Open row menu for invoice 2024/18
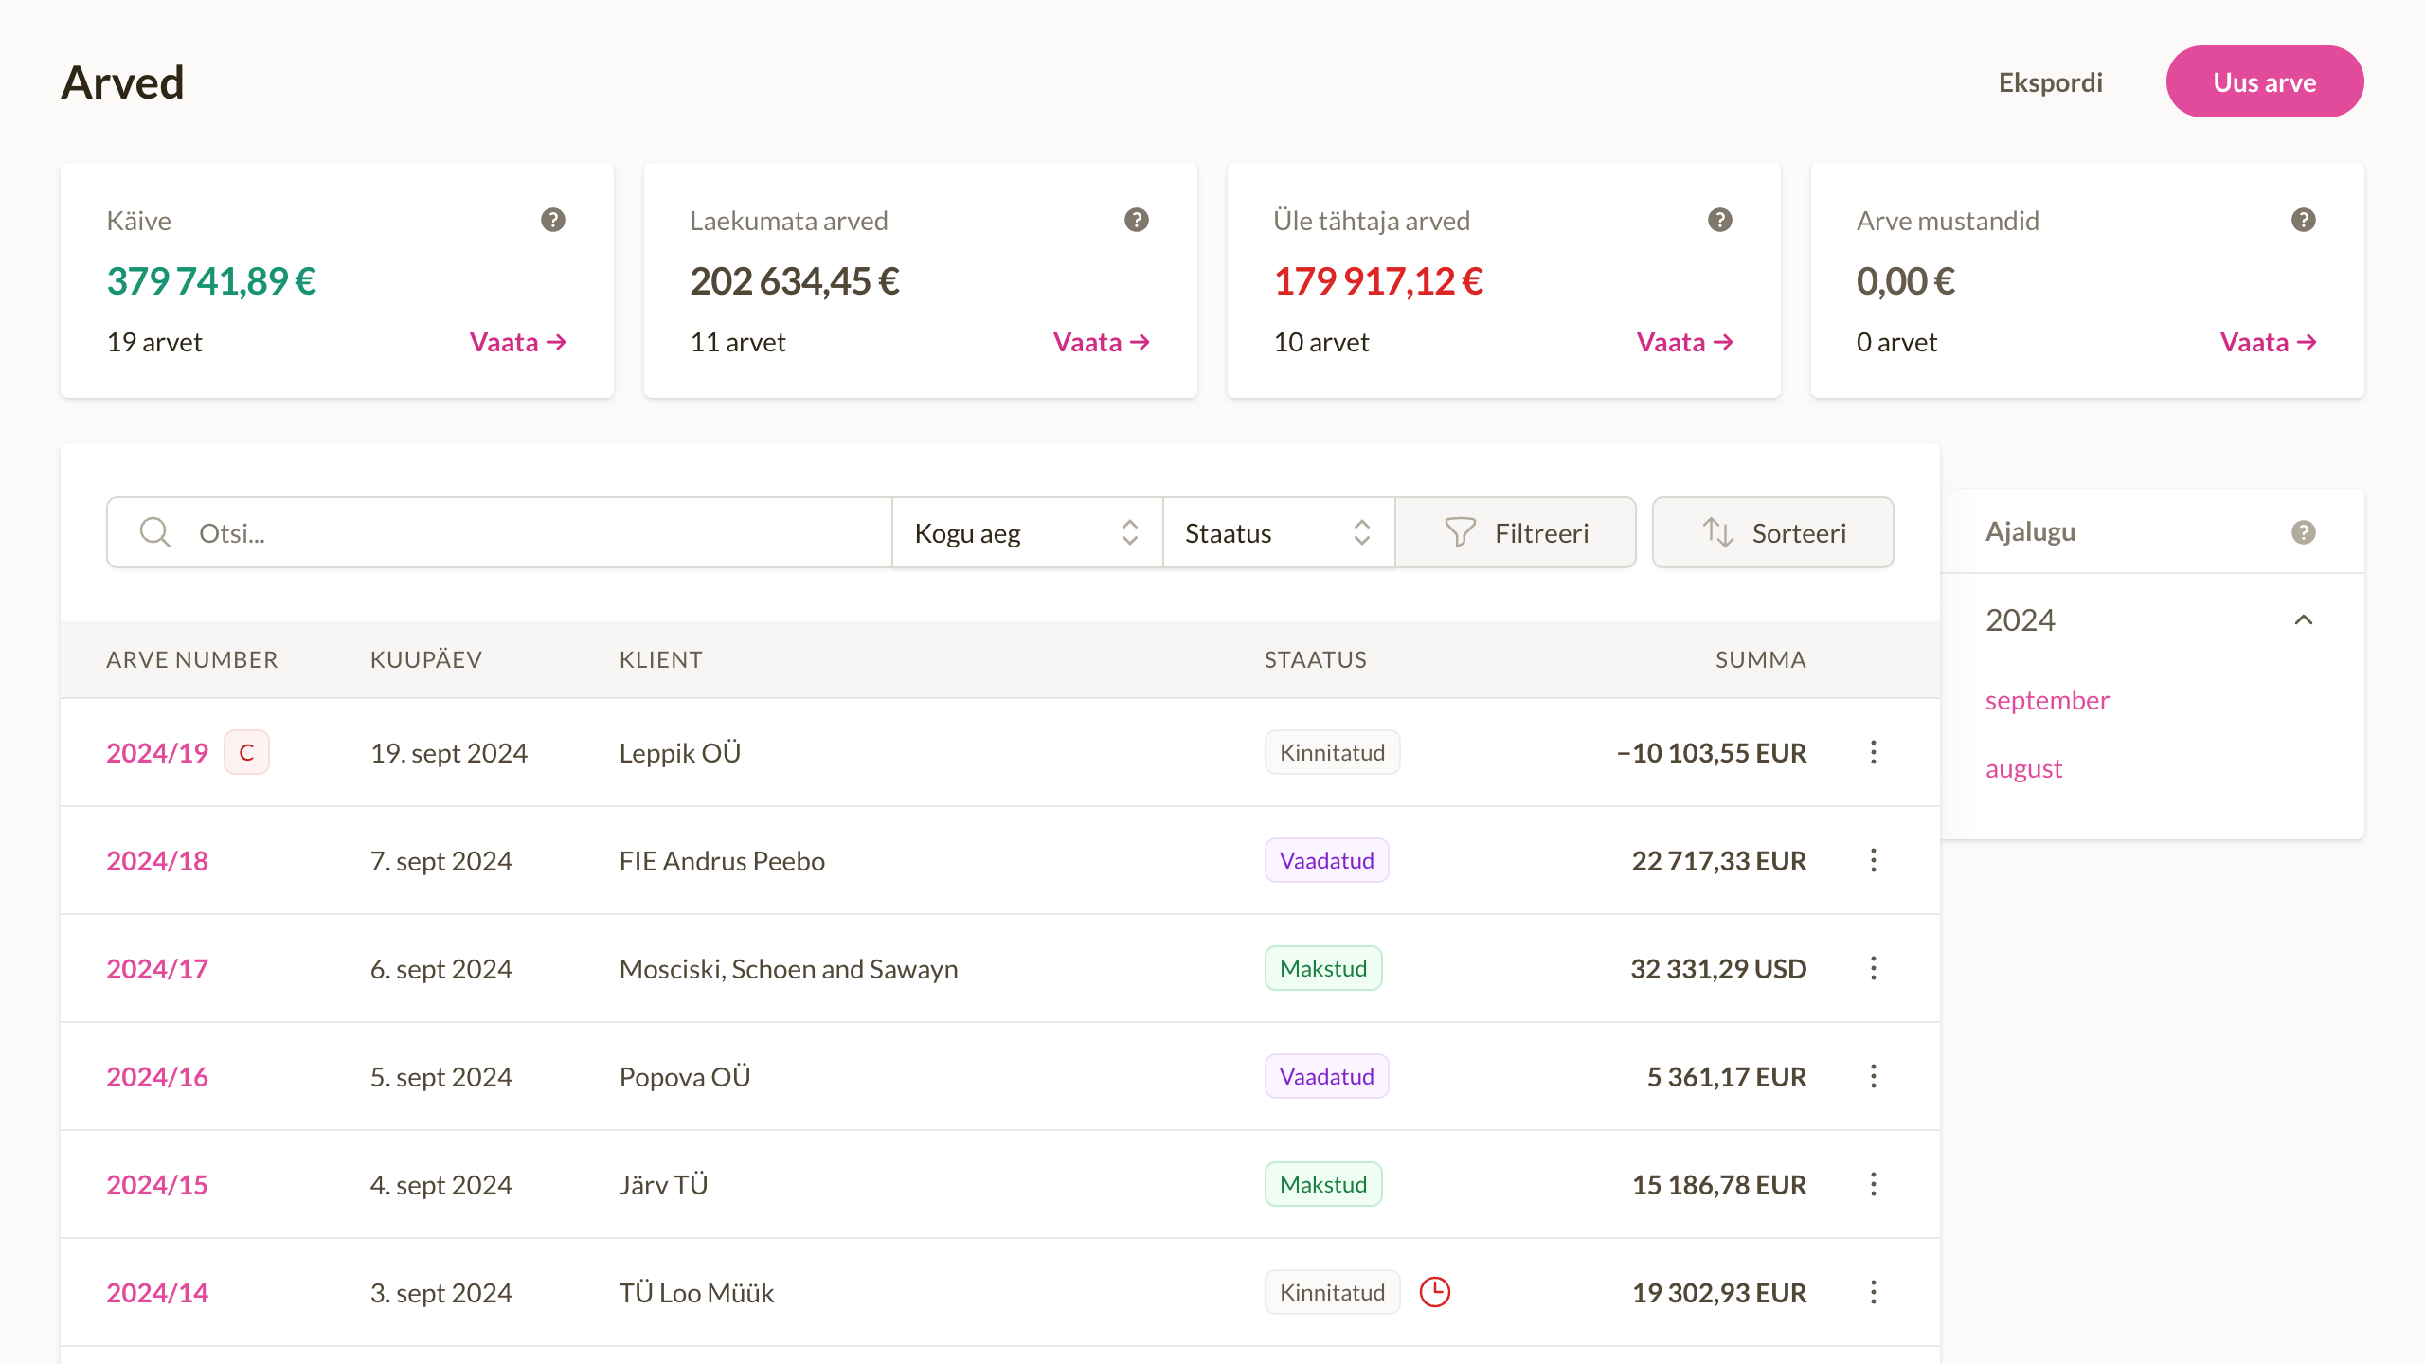 1874,860
